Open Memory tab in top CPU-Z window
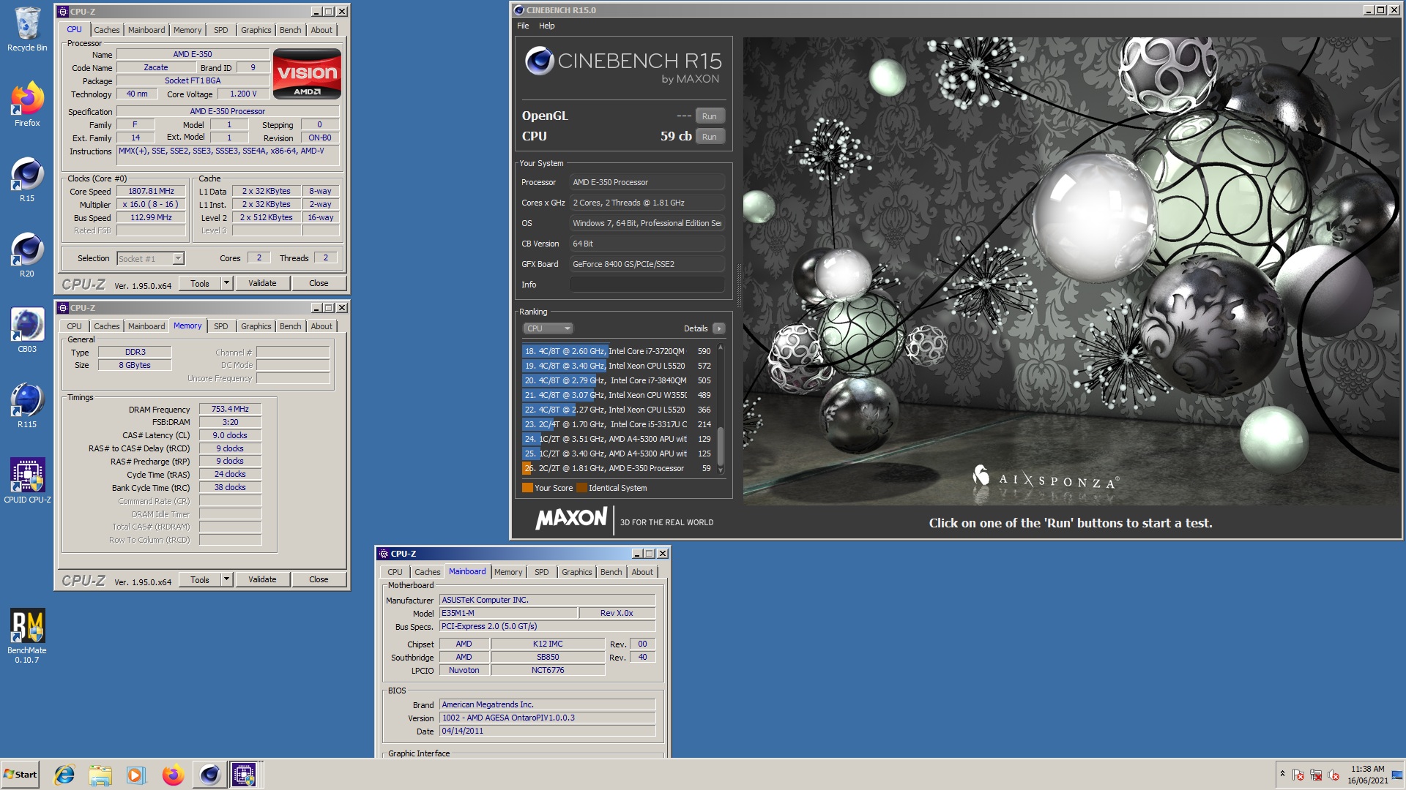 (187, 30)
